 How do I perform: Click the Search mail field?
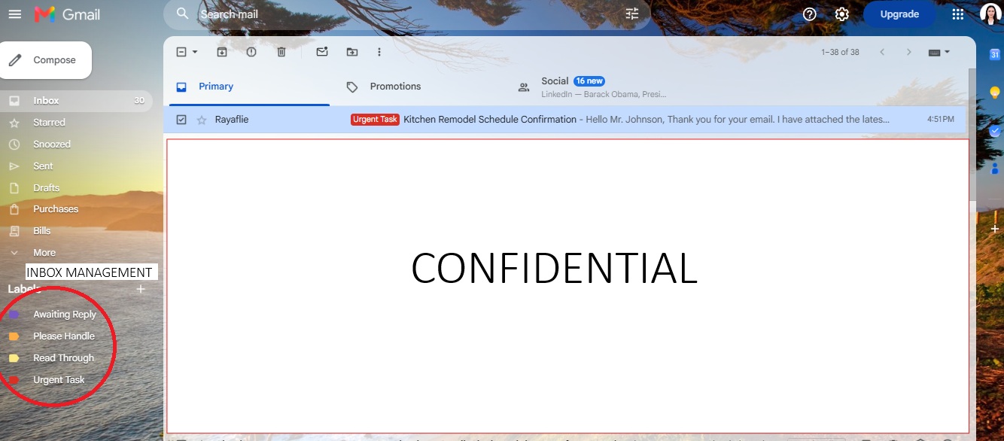click(x=406, y=14)
